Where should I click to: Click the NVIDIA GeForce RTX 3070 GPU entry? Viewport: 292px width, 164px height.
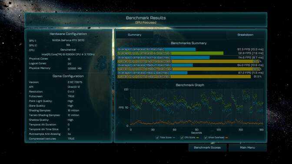[68, 40]
